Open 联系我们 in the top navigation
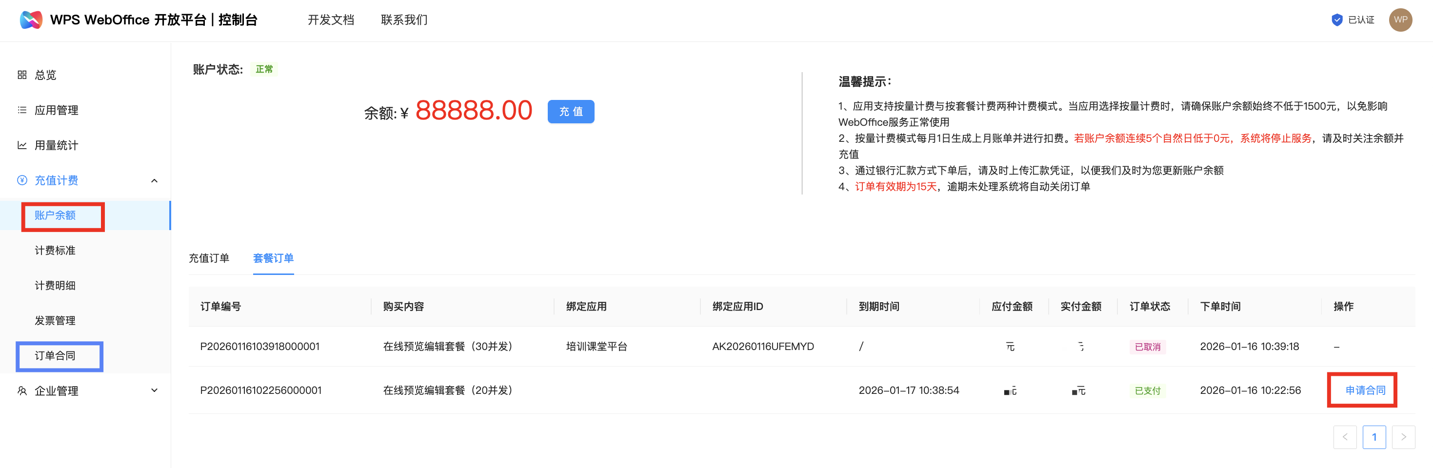Image resolution: width=1433 pixels, height=468 pixels. tap(404, 19)
